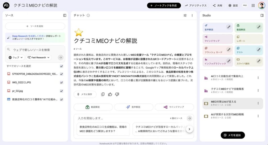Image resolution: width=268 pixels, height=145 pixels.
Task: Open chat configuration sliders icon
Action: (x=185, y=15)
